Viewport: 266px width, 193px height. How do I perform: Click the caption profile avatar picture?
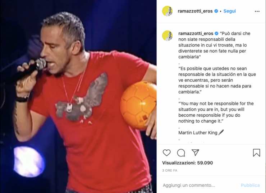(167, 36)
